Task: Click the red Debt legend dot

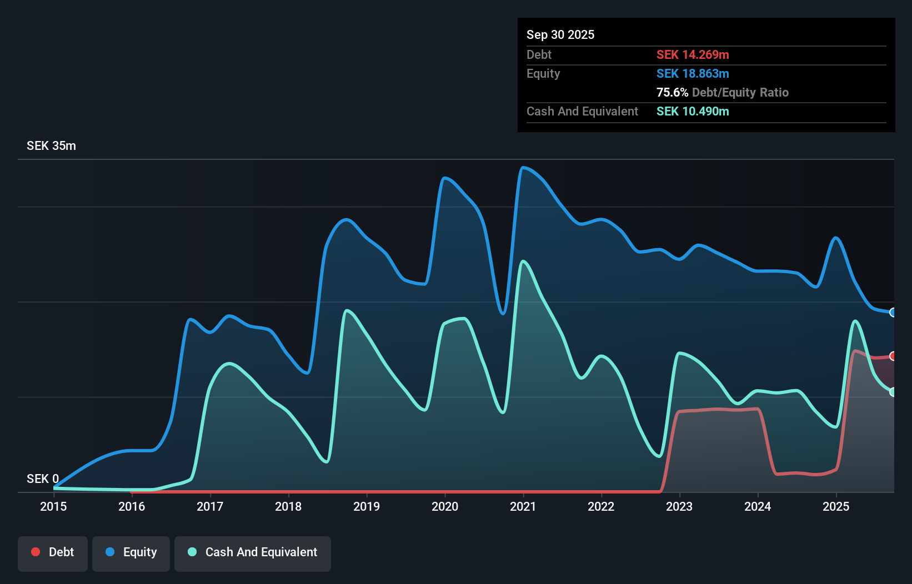Action: [36, 552]
